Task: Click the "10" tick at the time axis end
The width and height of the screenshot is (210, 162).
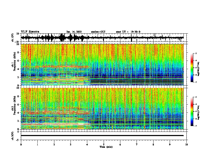Action: (x=186, y=145)
